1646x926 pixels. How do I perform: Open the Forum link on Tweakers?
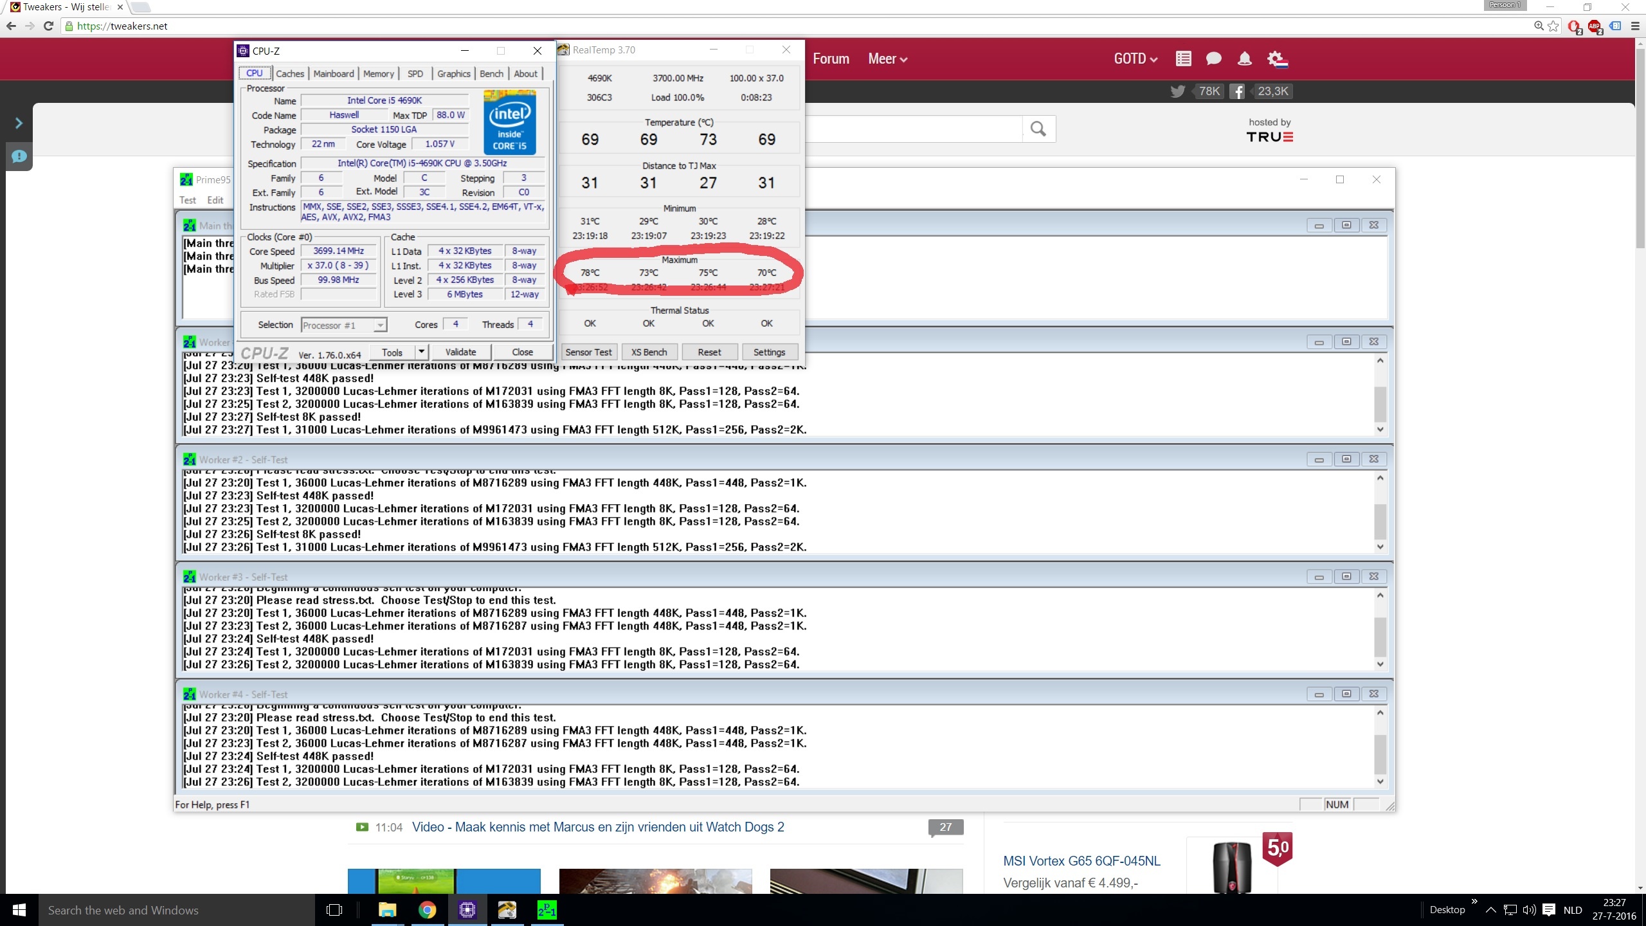tap(831, 59)
